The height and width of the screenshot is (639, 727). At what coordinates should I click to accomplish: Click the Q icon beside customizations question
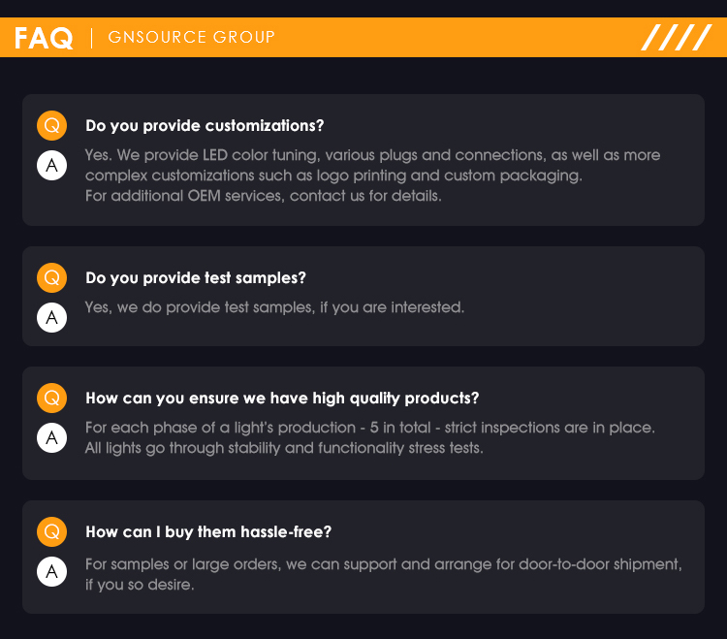click(52, 125)
